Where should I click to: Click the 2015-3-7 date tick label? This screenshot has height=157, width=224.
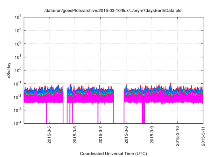click(x=100, y=135)
